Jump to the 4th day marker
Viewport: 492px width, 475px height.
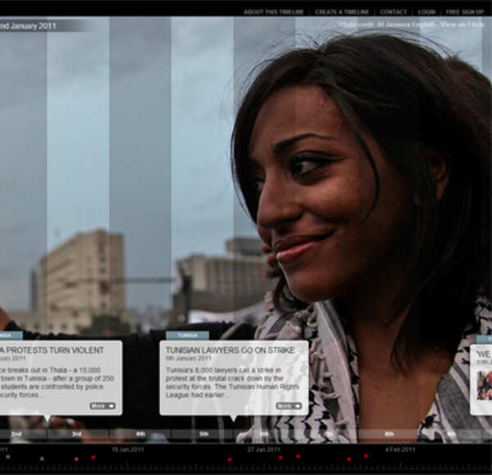tap(140, 433)
